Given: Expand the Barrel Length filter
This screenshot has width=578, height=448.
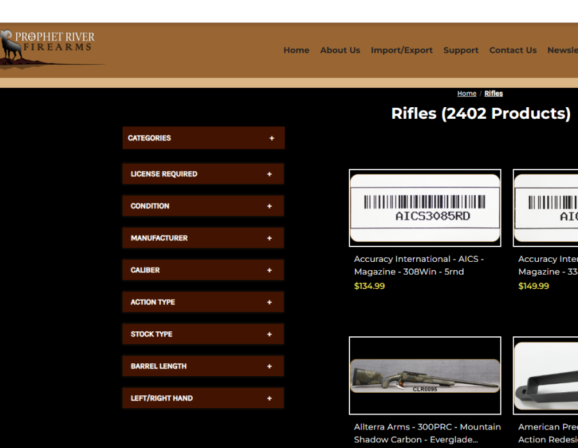Looking at the screenshot, I should (203, 366).
